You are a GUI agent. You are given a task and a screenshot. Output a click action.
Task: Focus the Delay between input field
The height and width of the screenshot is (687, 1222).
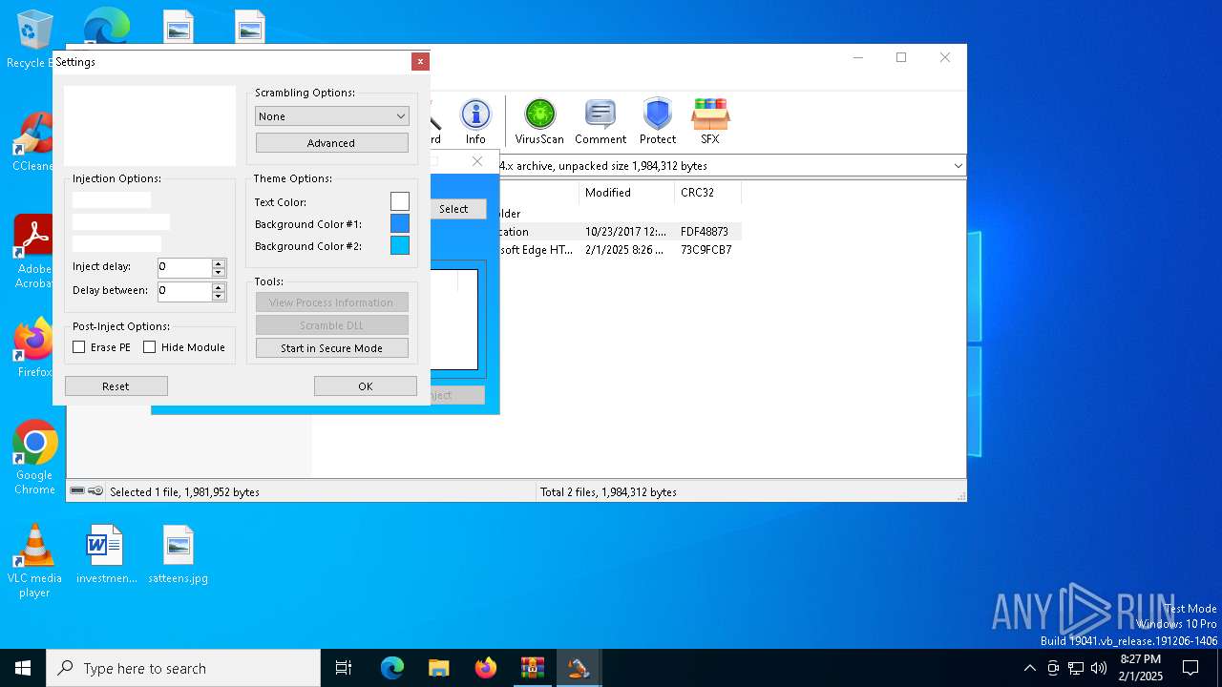pyautogui.click(x=184, y=291)
